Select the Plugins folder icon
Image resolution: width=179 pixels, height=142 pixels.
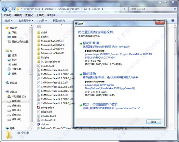click(39, 58)
